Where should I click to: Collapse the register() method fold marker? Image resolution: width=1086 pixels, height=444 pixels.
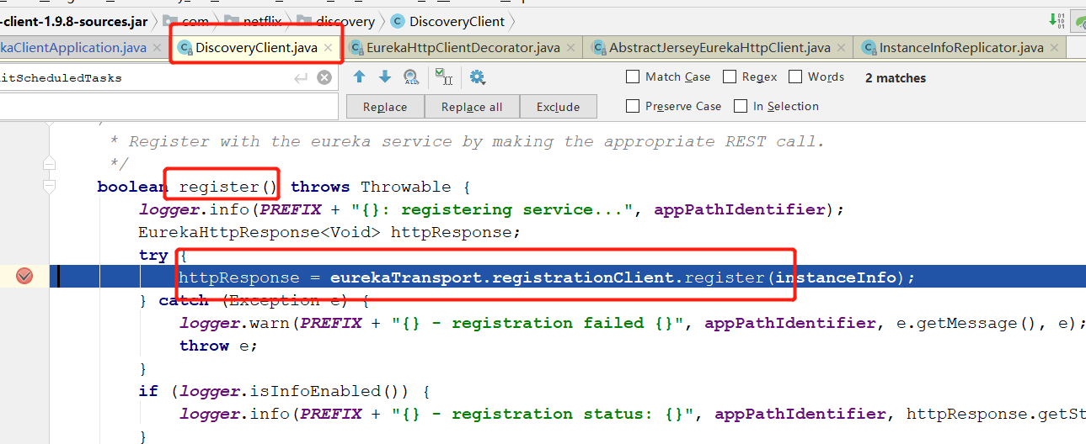click(50, 186)
